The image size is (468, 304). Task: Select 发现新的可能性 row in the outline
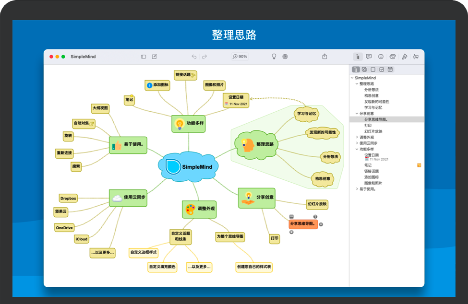click(x=386, y=102)
